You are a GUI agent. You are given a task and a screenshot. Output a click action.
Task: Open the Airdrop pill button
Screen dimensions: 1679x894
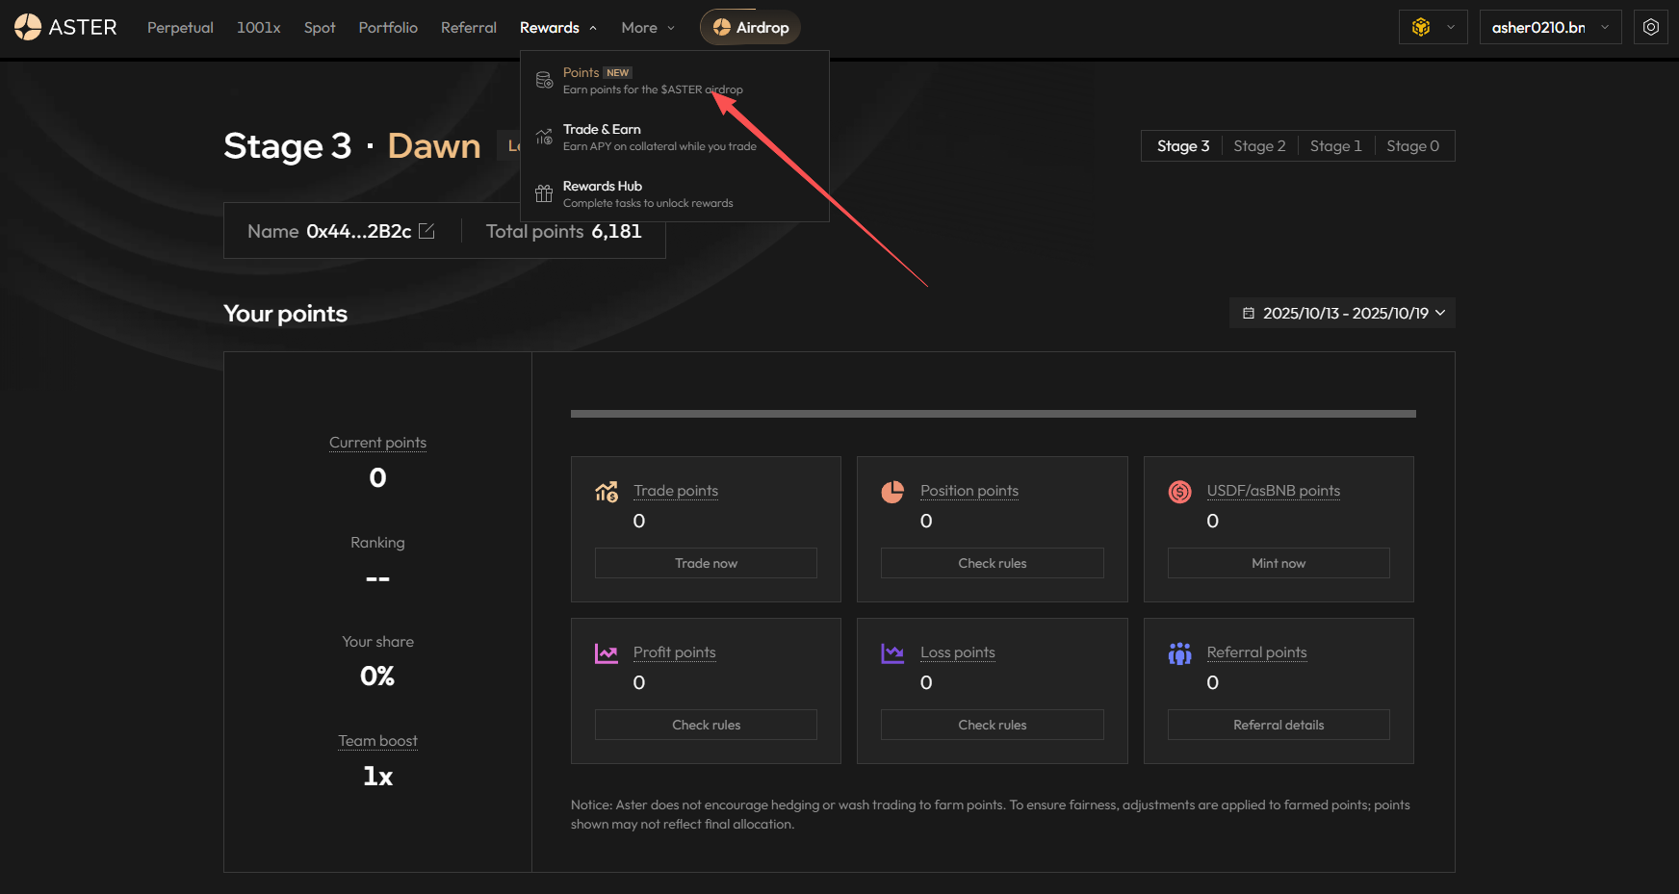coord(750,27)
